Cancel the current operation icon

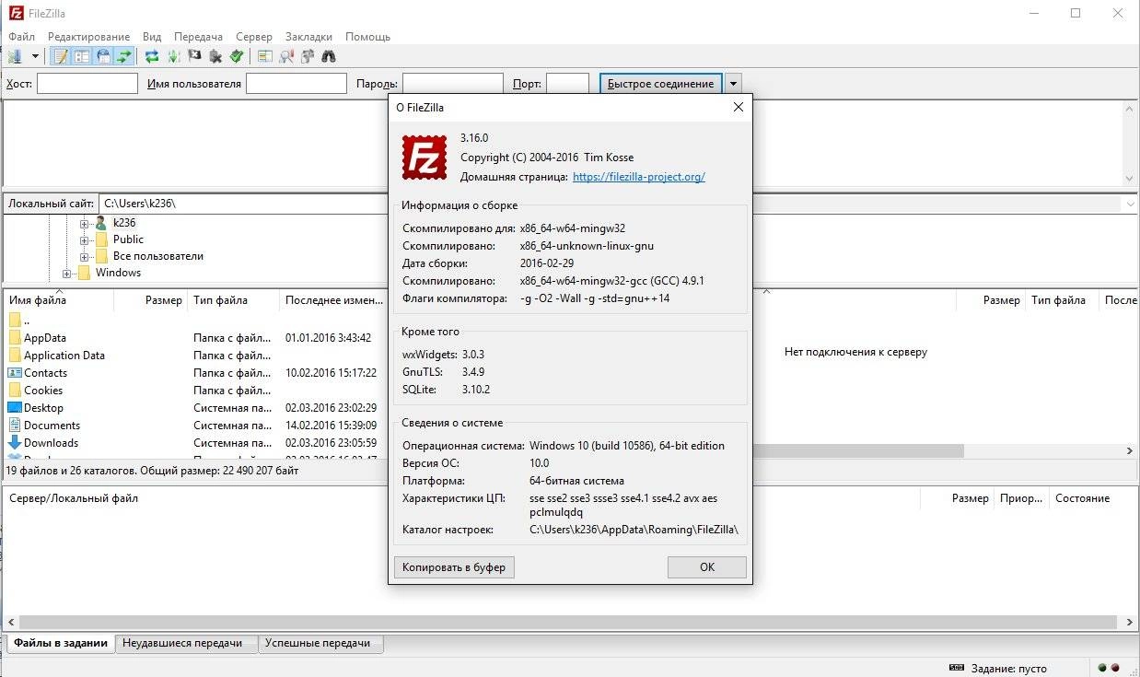[194, 56]
